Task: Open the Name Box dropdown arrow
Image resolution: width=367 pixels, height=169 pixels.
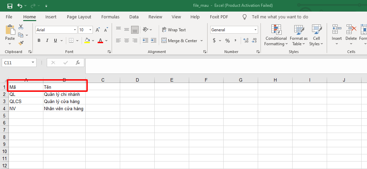Action: coord(33,63)
